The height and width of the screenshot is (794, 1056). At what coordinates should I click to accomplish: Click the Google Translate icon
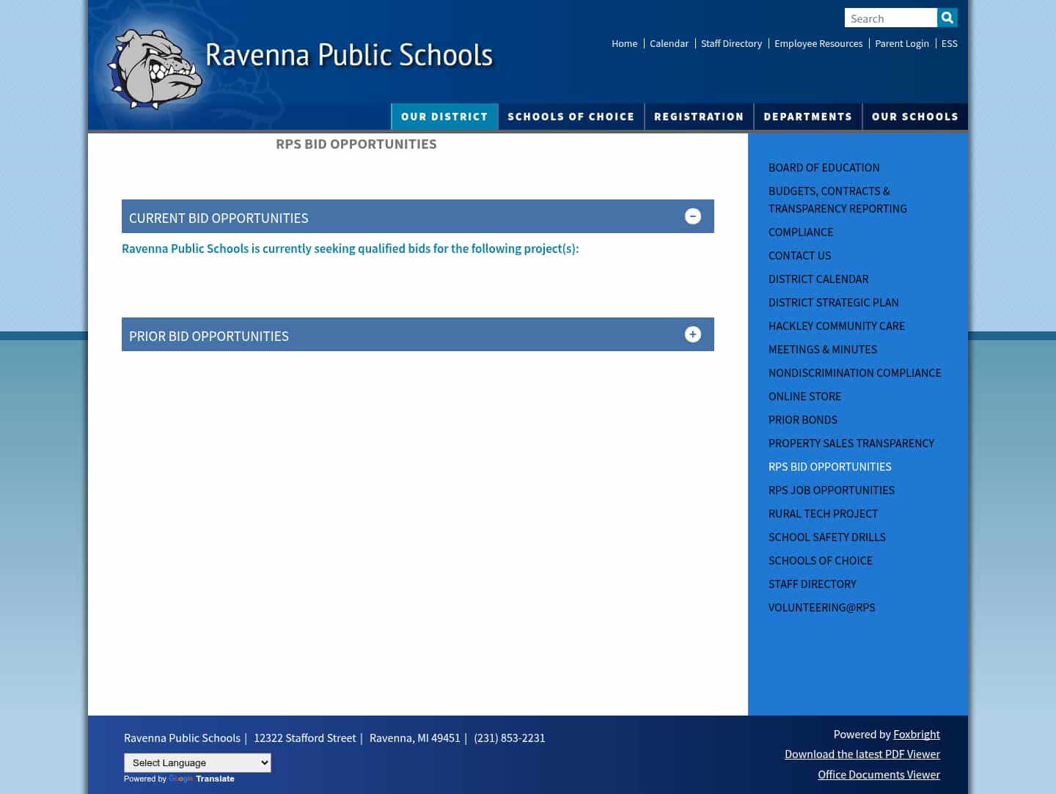click(181, 779)
